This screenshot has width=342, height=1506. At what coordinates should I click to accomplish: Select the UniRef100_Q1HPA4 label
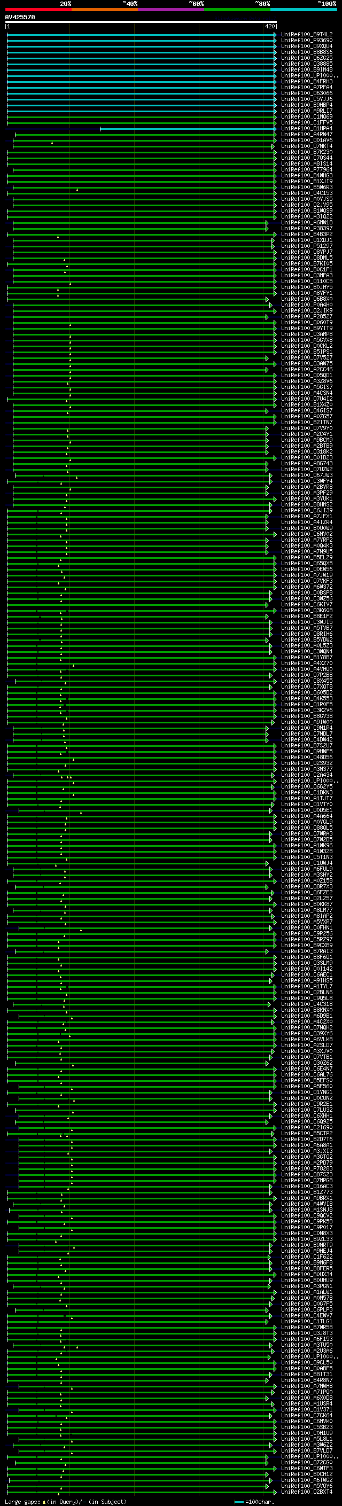pyautogui.click(x=307, y=129)
